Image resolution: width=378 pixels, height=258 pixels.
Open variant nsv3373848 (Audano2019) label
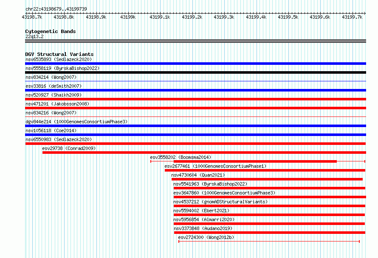(x=203, y=228)
